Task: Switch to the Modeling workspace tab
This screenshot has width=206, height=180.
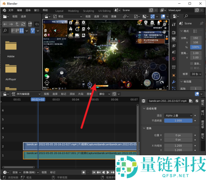Action: click(x=73, y=11)
